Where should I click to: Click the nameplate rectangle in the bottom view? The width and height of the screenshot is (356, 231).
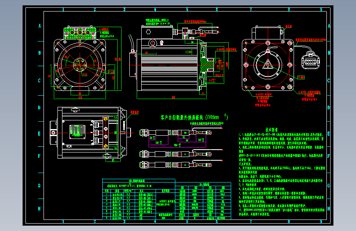pyautogui.click(x=77, y=132)
